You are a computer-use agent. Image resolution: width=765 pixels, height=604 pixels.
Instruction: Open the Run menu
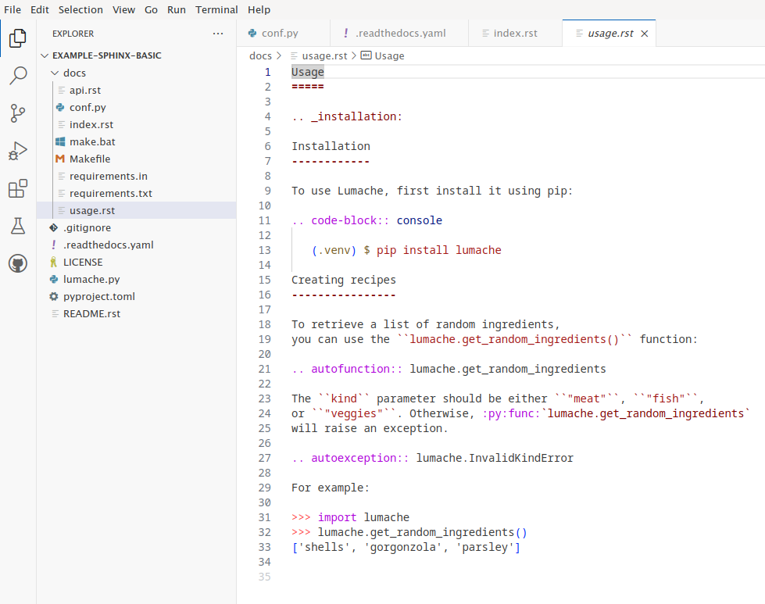click(x=176, y=9)
